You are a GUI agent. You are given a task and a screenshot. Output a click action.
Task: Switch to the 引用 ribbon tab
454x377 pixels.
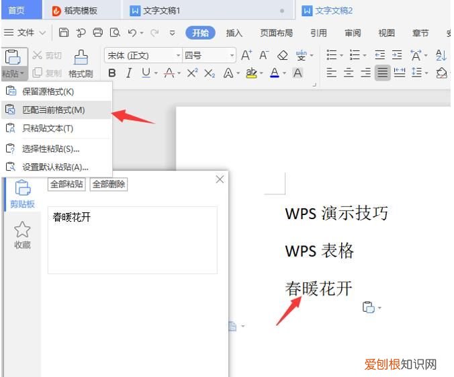pos(318,33)
